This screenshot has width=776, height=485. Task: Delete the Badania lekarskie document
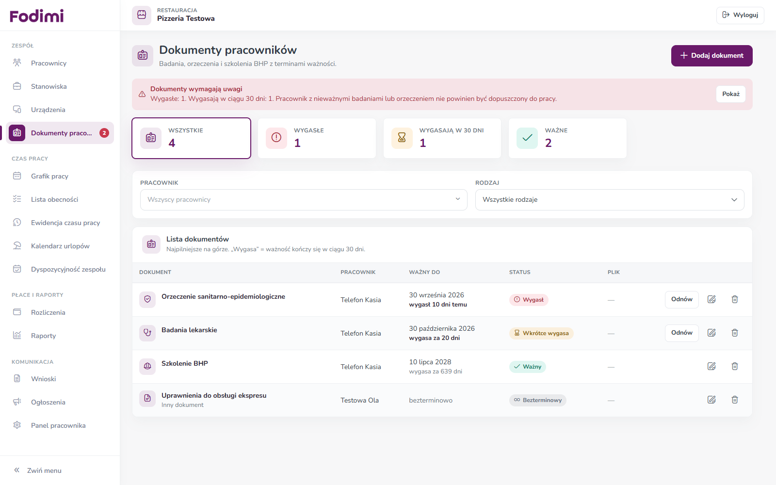coord(735,333)
